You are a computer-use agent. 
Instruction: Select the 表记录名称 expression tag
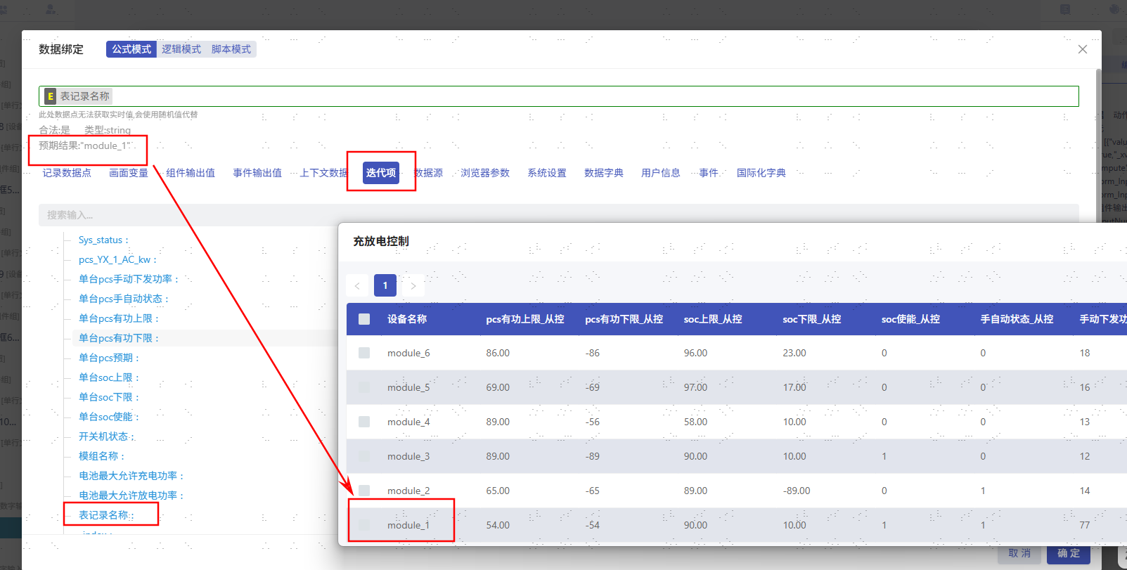click(77, 96)
